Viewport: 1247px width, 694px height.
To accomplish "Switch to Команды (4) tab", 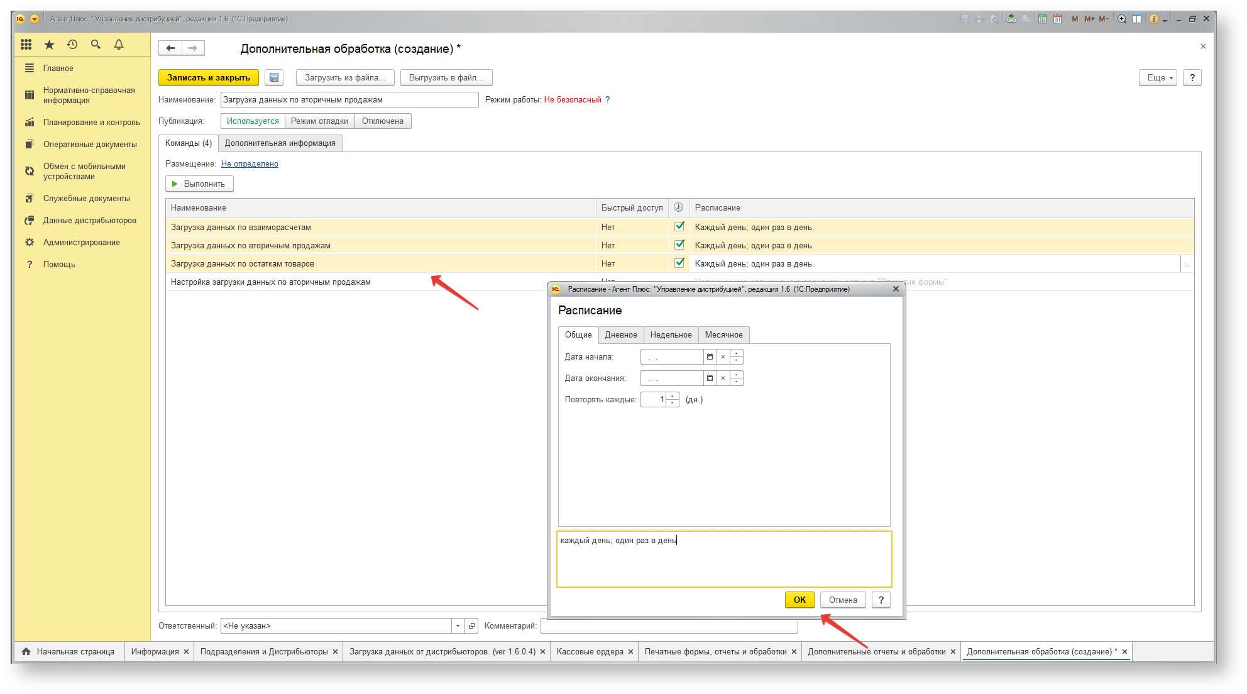I will coord(189,143).
